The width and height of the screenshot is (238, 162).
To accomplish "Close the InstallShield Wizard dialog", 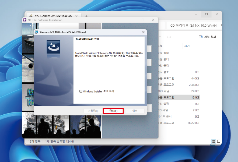I will click(x=143, y=32).
